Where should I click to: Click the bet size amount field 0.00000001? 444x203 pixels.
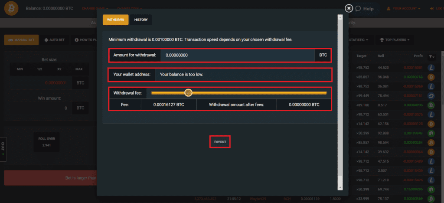(x=41, y=83)
